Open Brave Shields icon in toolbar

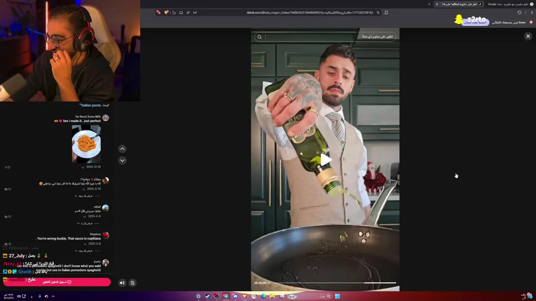coord(166,13)
